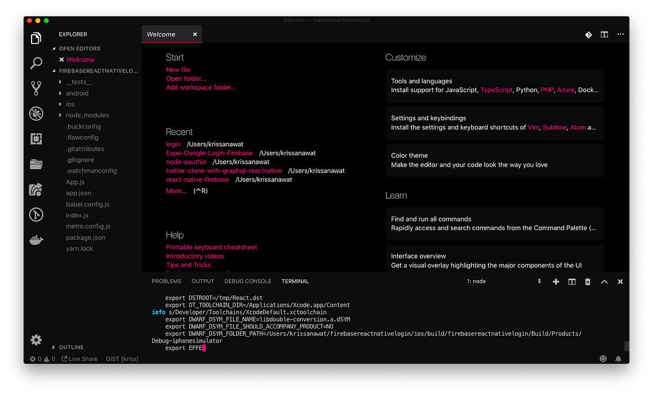653x395 pixels.
Task: Split the editor using the top-right icon
Action: (x=604, y=34)
